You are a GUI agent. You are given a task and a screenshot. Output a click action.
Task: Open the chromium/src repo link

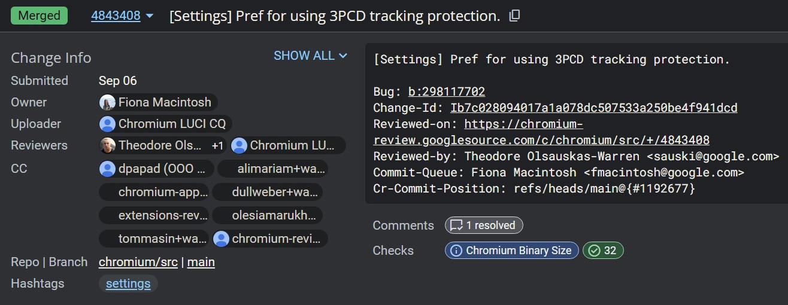click(x=138, y=262)
